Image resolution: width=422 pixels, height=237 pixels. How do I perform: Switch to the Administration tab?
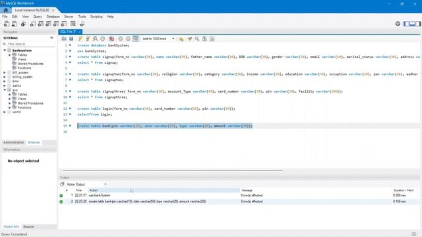point(14,142)
